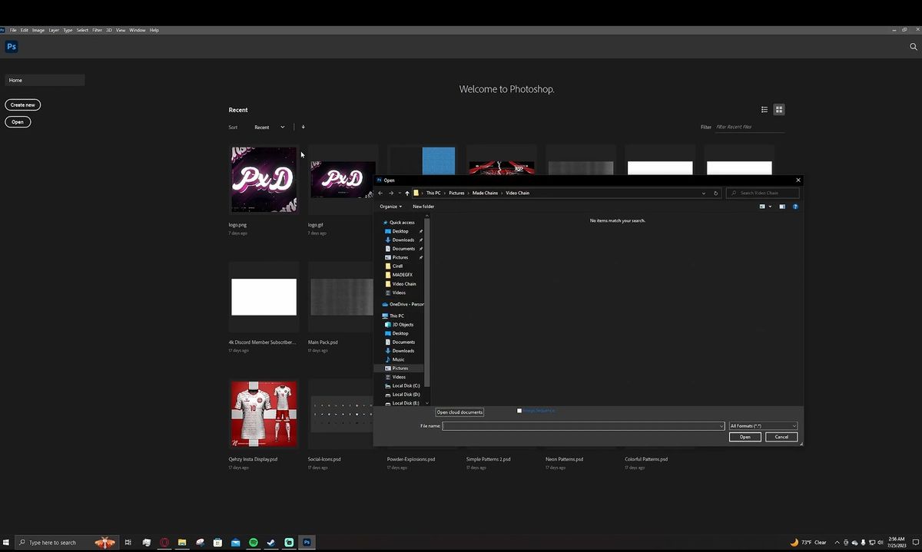Click the search magnifier in Photoshop header
Viewport: 922px width, 552px height.
(914, 47)
